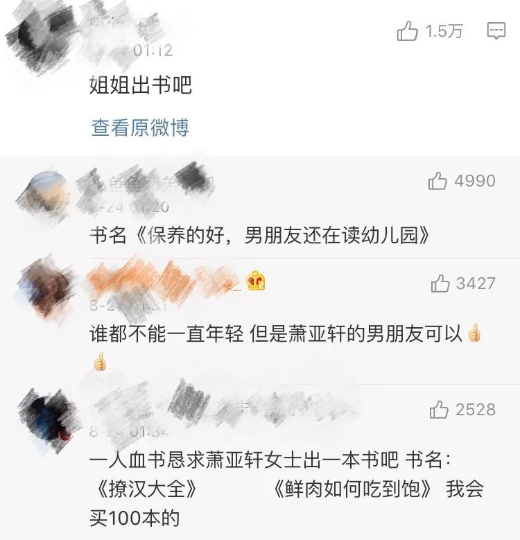
Task: Tap the 1.5万 like count
Action: coord(444,31)
